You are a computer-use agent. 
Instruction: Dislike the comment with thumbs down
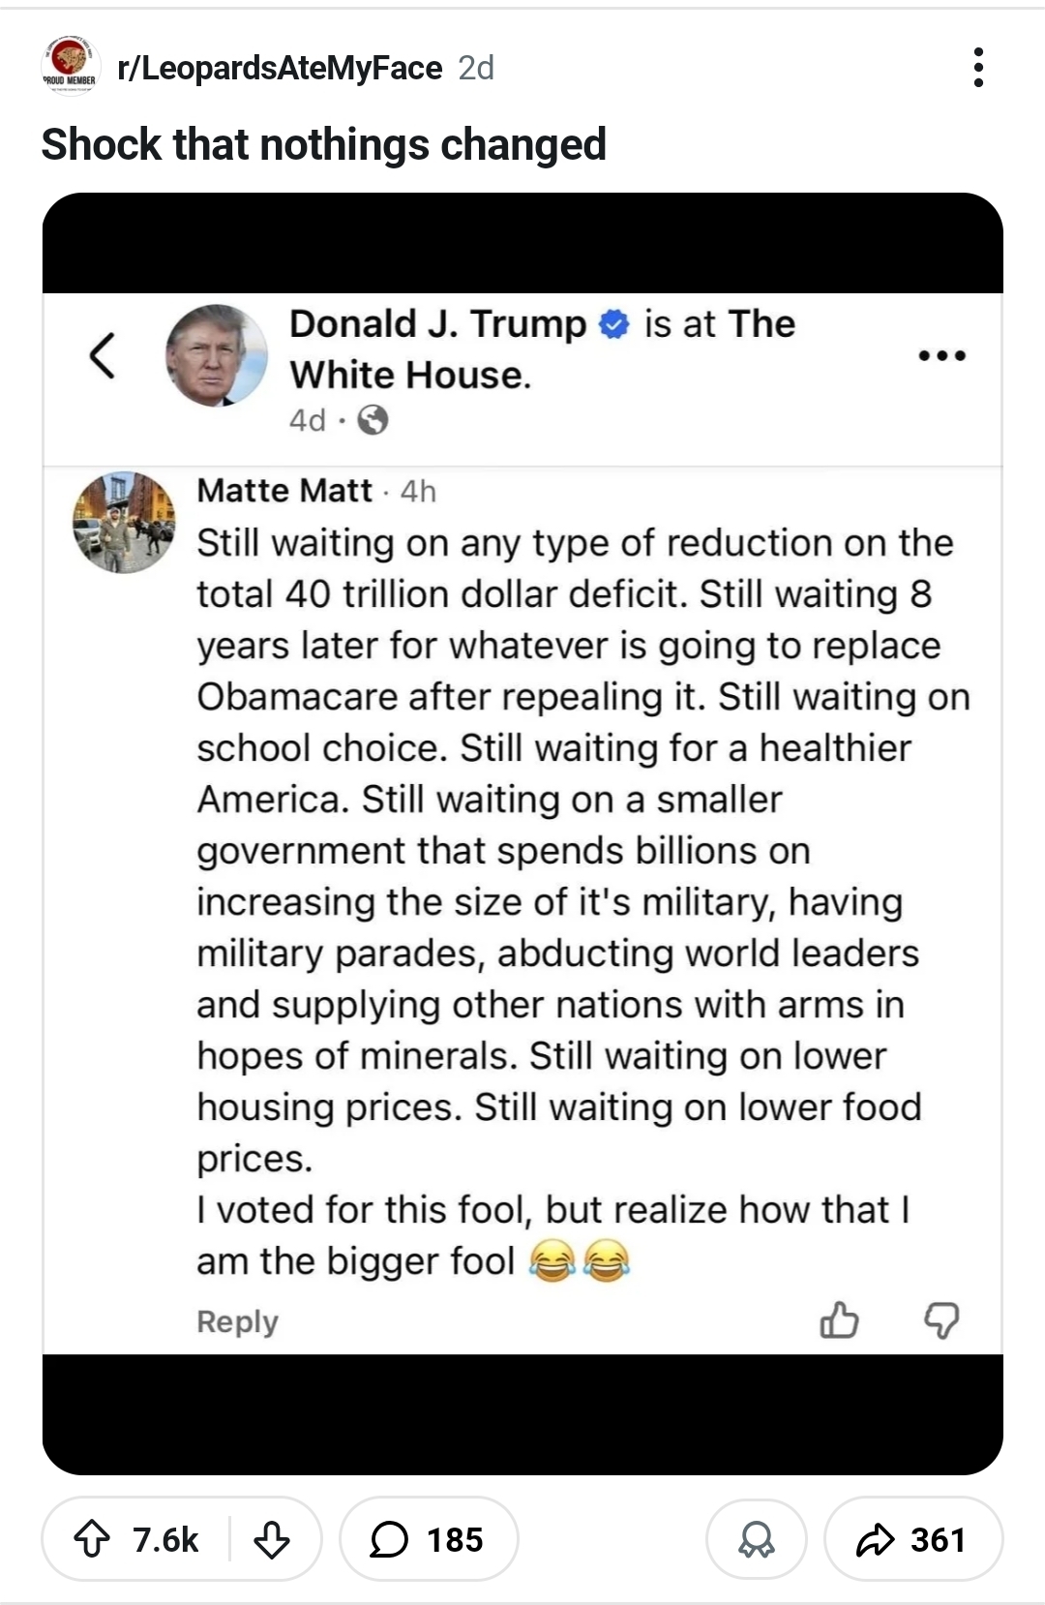coord(941,1319)
